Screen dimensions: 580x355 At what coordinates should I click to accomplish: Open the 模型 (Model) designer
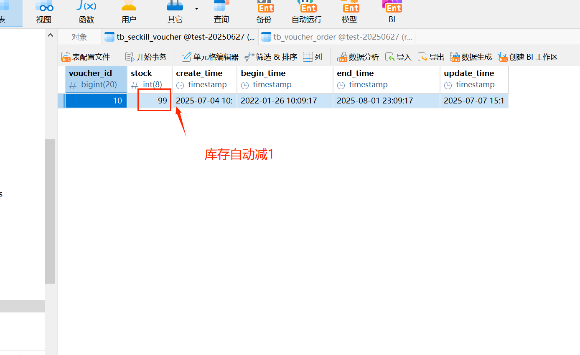[349, 12]
